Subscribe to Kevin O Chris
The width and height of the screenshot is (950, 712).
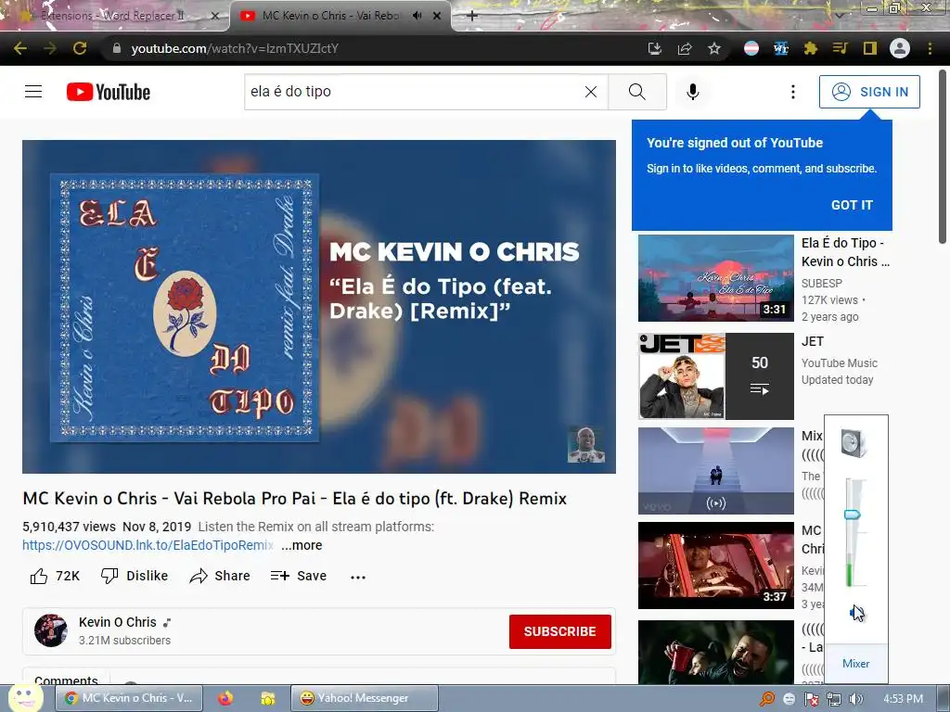tap(559, 631)
